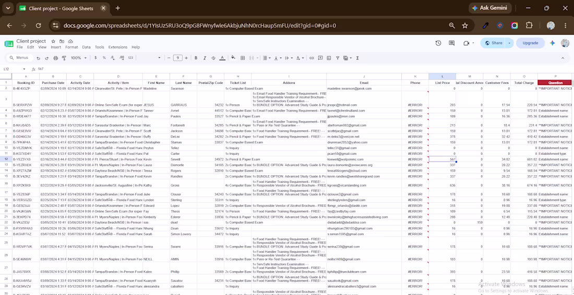
Task: Open text wrapping dropdown
Action: click(x=288, y=58)
